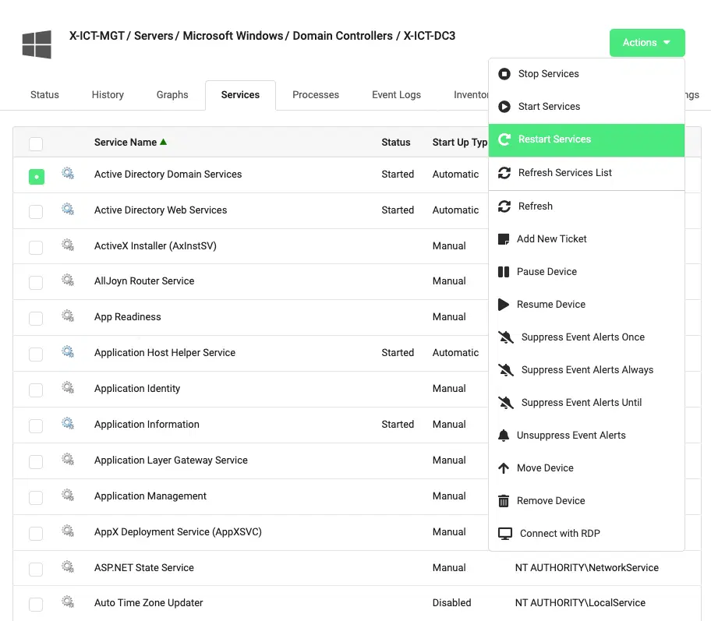The height and width of the screenshot is (621, 711).
Task: Check the Application Management checkbox
Action: [x=36, y=498]
